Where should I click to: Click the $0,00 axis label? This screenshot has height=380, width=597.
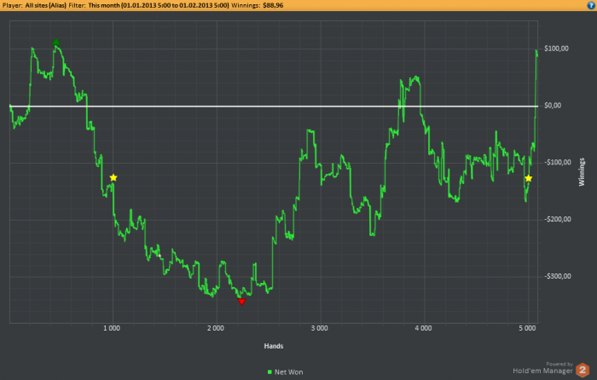[x=553, y=106]
